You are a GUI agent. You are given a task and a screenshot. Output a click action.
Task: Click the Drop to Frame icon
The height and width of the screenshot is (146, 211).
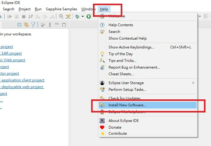tap(61, 17)
